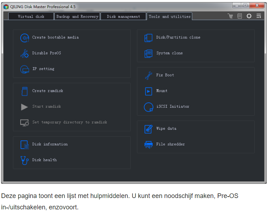This screenshot has height=214, width=267.
Task: Open the shopping cart purchase icon
Action: pyautogui.click(x=230, y=16)
